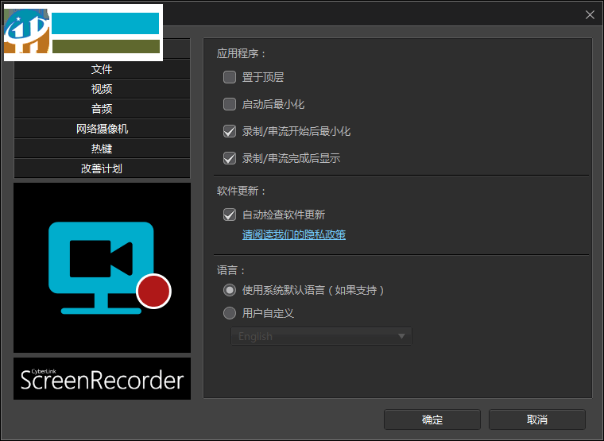The image size is (604, 441).
Task: Choose the 用户自定义 radio option
Action: point(230,313)
